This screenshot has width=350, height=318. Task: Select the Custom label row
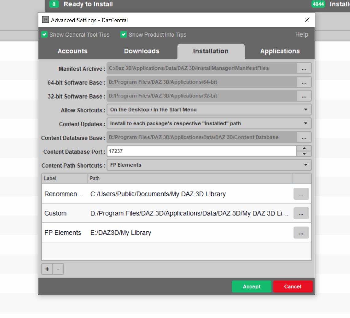(55, 213)
